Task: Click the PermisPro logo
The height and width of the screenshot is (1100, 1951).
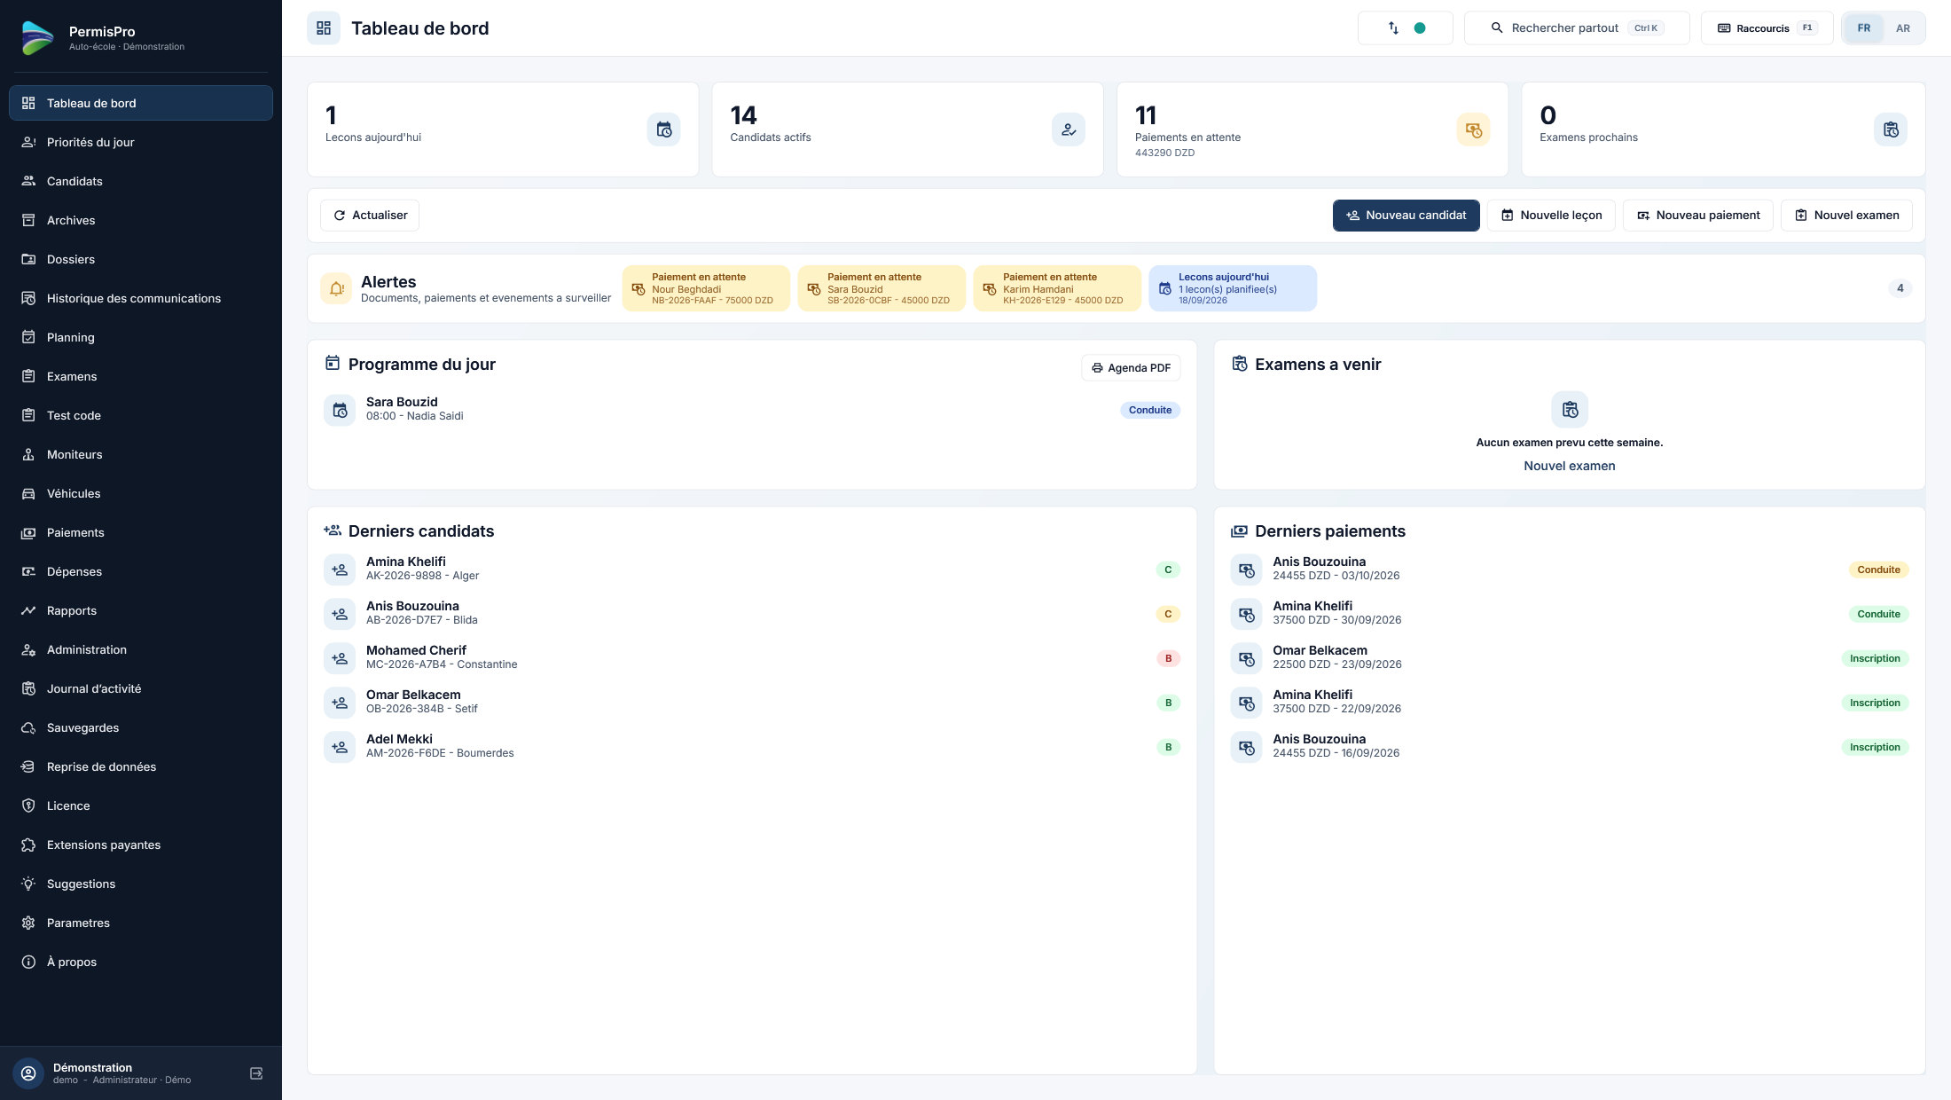Action: [x=37, y=38]
